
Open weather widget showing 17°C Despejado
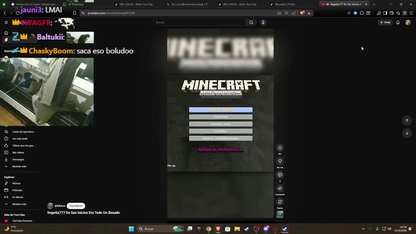tap(14, 229)
